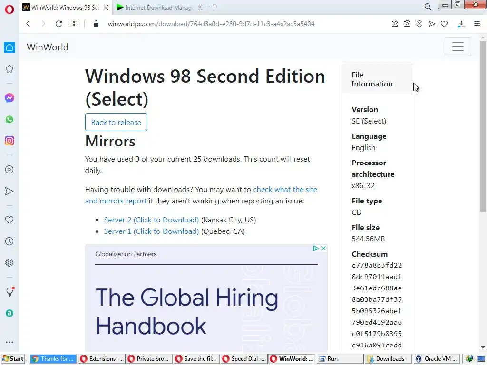Switch to 'Thanks for ...' taskbar window
The image size is (487, 365).
(x=53, y=359)
